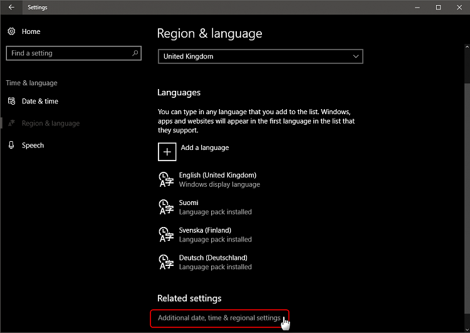Image resolution: width=470 pixels, height=333 pixels.
Task: Open Additional date, time & regional settings
Action: (219, 318)
